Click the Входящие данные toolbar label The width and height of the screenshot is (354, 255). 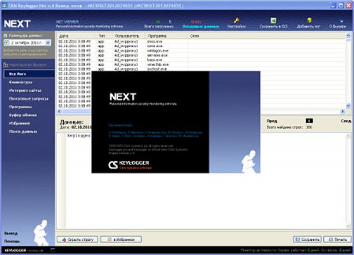(201, 27)
